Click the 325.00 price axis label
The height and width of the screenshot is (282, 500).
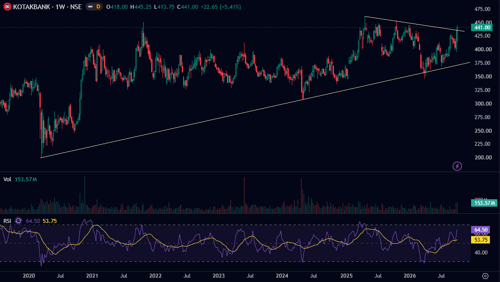482,90
